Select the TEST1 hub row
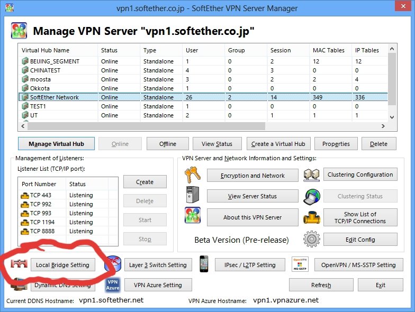Viewport: 415px width, 312px height. click(x=203, y=106)
